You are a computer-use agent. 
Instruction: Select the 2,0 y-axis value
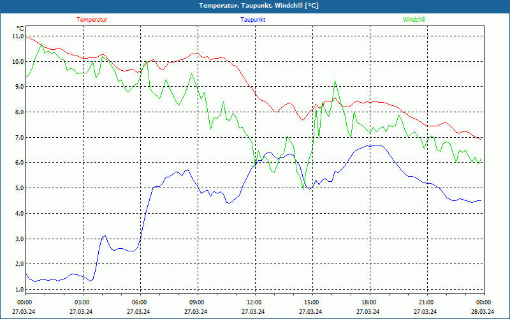(x=19, y=263)
